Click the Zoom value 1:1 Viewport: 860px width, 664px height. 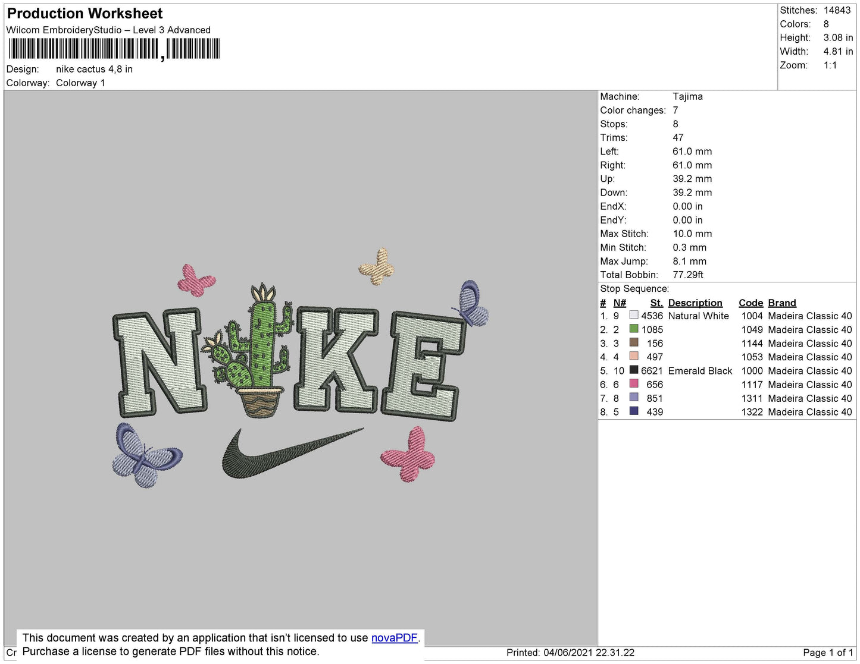(x=830, y=65)
